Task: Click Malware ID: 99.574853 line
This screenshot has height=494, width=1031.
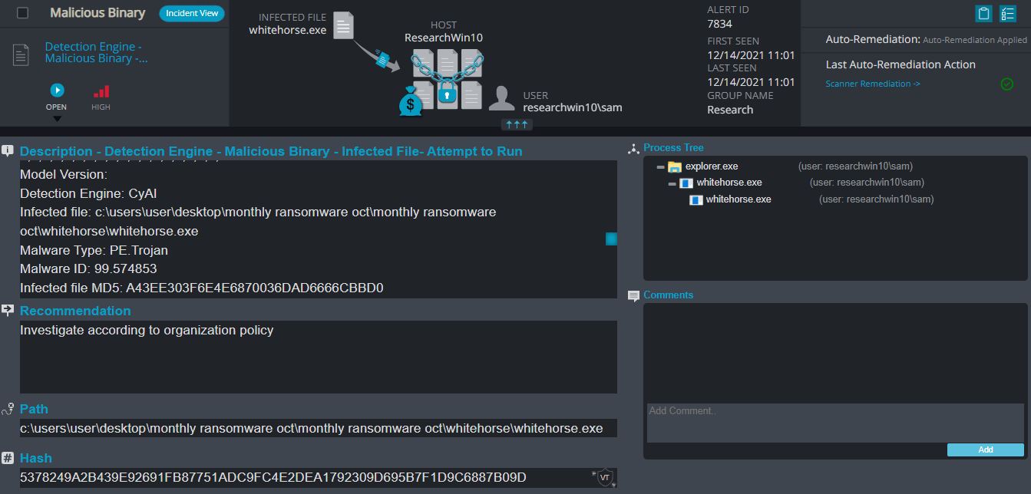Action: [x=88, y=269]
